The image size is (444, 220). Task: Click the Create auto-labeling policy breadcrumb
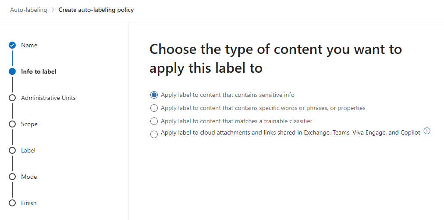point(96,10)
